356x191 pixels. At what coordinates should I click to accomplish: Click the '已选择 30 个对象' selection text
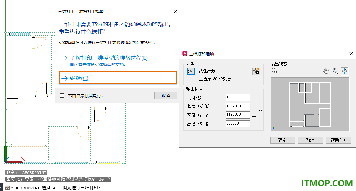[x=215, y=79]
